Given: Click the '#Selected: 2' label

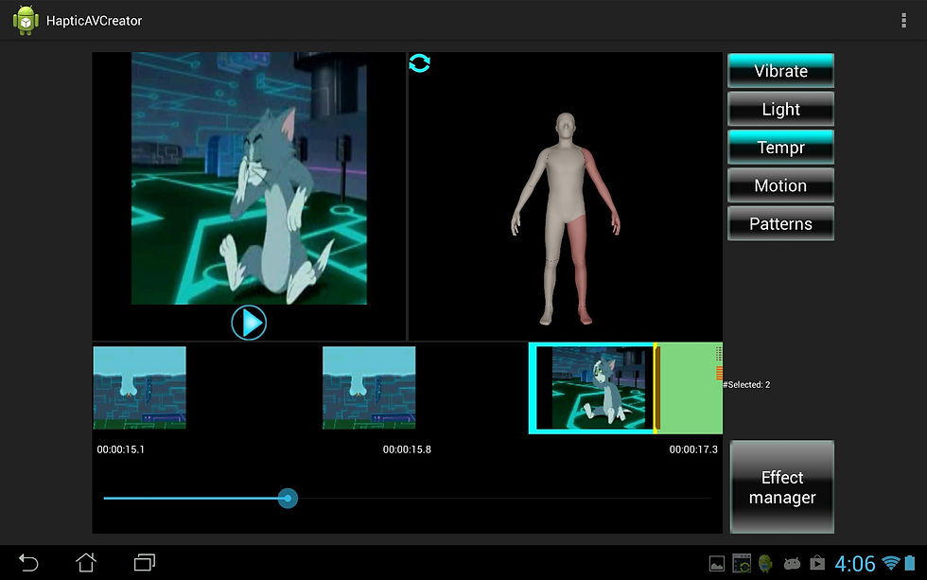Looking at the screenshot, I should point(746,385).
